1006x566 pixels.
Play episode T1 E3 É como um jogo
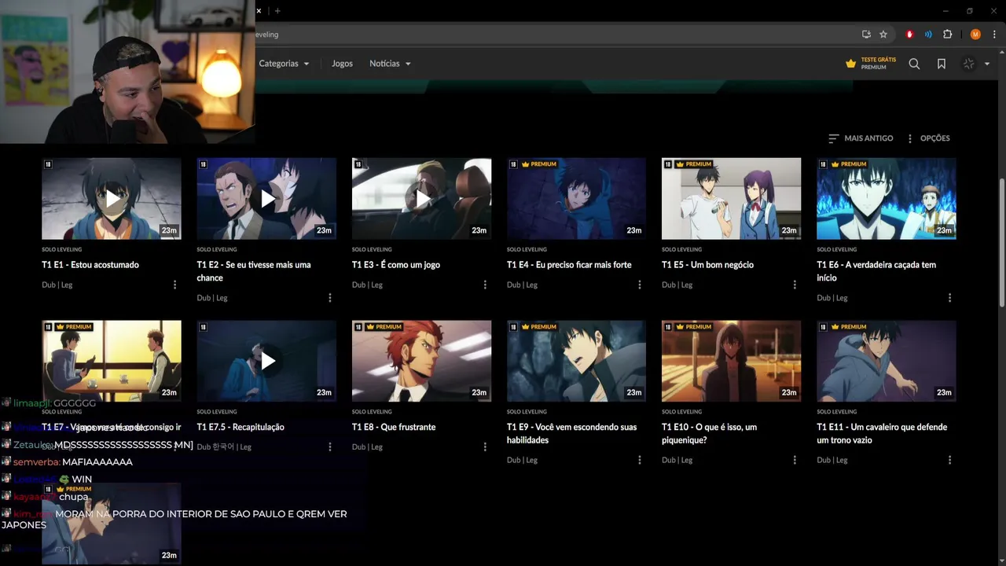point(422,199)
